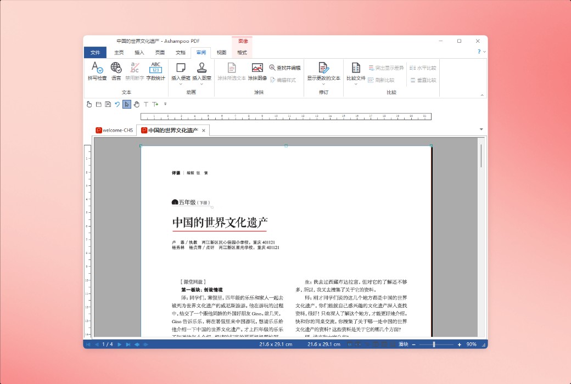Click the undo arrow in toolbar
The image size is (571, 384).
[119, 104]
